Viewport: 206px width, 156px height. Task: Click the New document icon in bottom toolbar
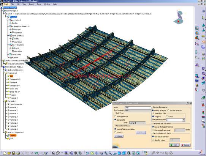[x=5, y=153]
